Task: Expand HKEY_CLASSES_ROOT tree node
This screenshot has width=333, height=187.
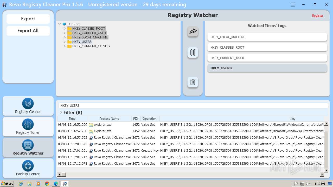Action: tap(65, 29)
